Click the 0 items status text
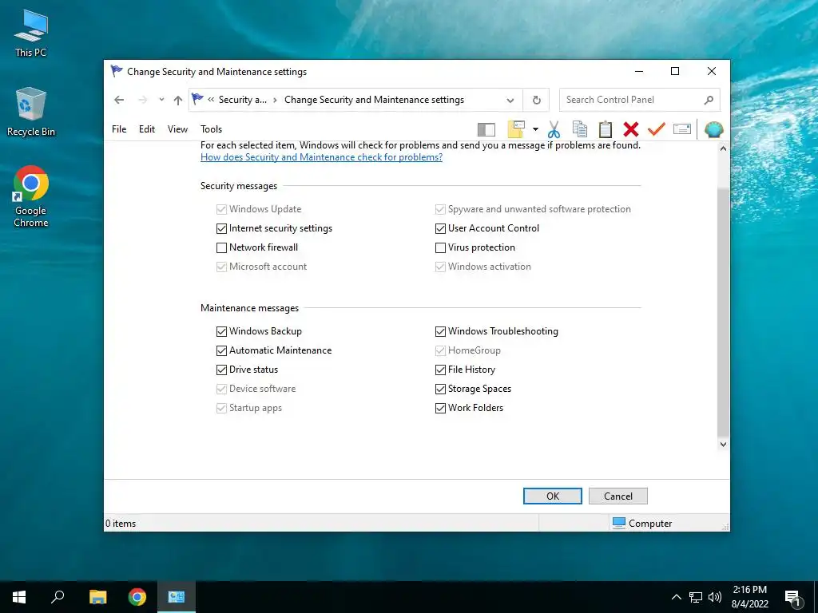Viewport: 818px width, 613px height. (121, 524)
